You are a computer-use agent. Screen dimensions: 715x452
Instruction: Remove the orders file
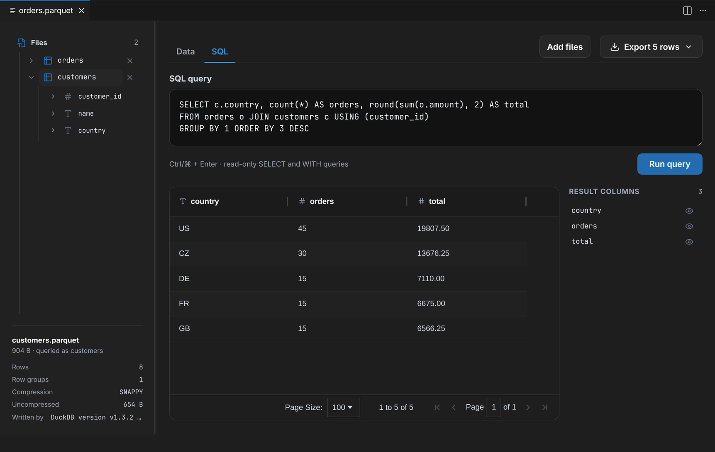[x=130, y=61]
